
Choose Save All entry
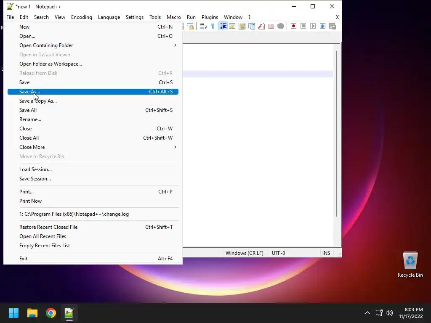click(93, 110)
